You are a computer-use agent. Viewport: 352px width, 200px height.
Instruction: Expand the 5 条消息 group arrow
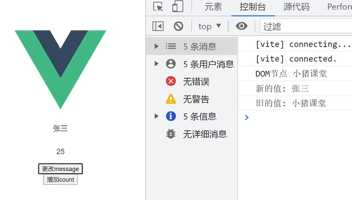pyautogui.click(x=157, y=47)
